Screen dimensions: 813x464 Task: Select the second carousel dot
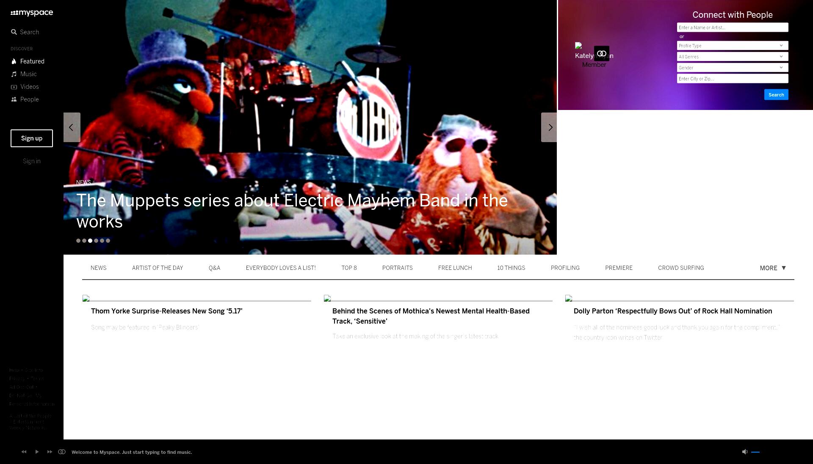coord(84,241)
